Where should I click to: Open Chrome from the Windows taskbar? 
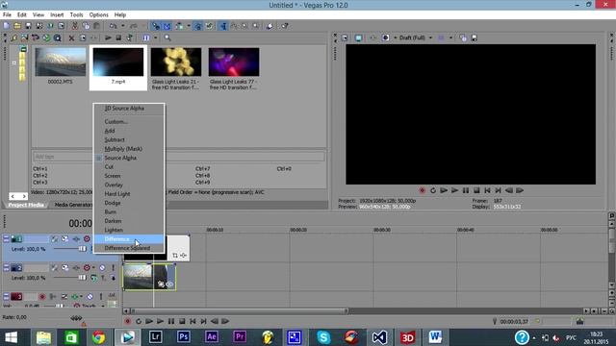click(99, 337)
